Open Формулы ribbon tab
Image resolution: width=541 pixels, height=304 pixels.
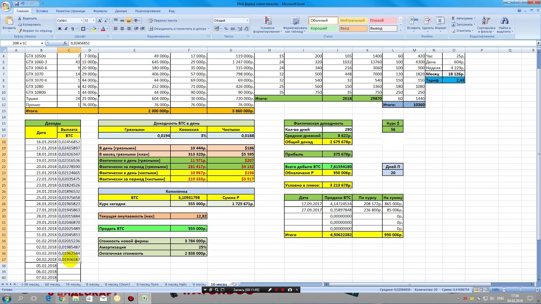[x=100, y=11]
